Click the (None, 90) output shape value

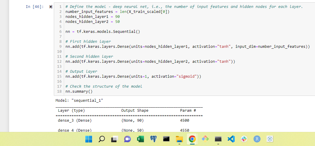132,120
